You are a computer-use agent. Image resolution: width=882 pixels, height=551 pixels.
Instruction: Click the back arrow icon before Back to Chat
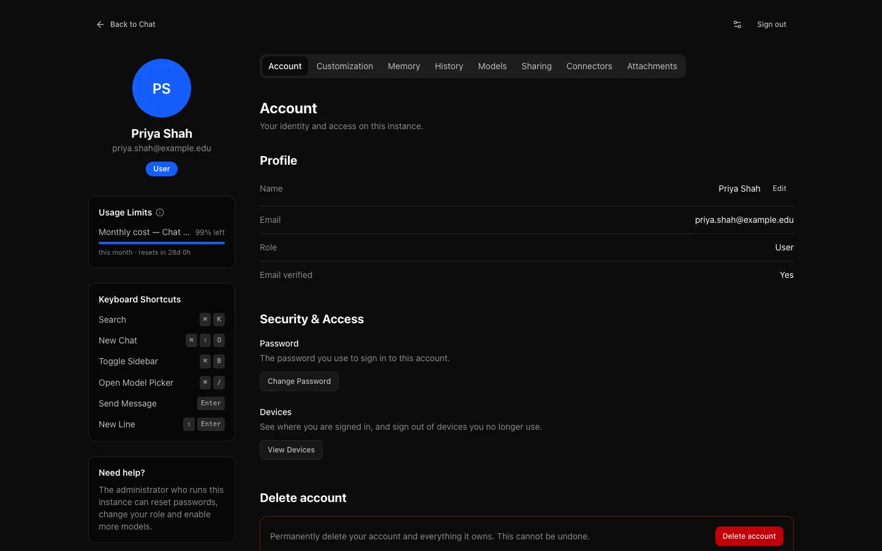(x=100, y=24)
